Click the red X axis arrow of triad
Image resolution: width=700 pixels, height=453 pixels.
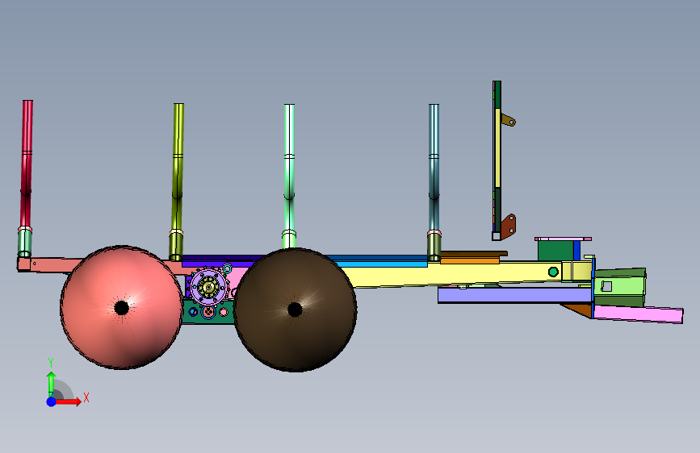68,401
